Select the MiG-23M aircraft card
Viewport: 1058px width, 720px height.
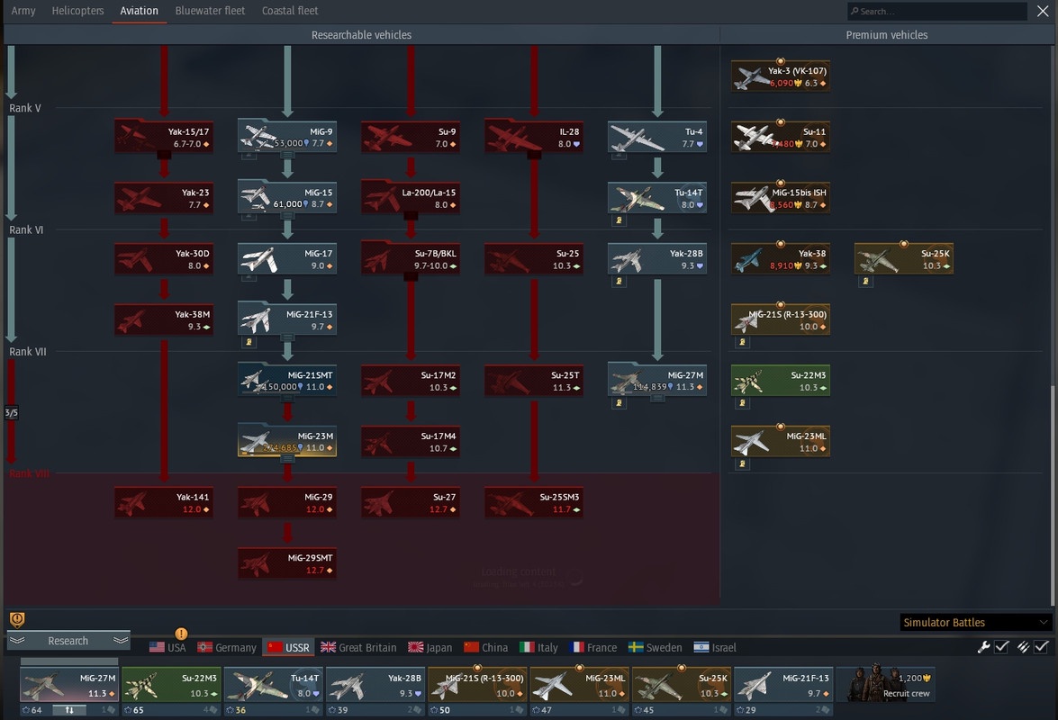pyautogui.click(x=286, y=441)
